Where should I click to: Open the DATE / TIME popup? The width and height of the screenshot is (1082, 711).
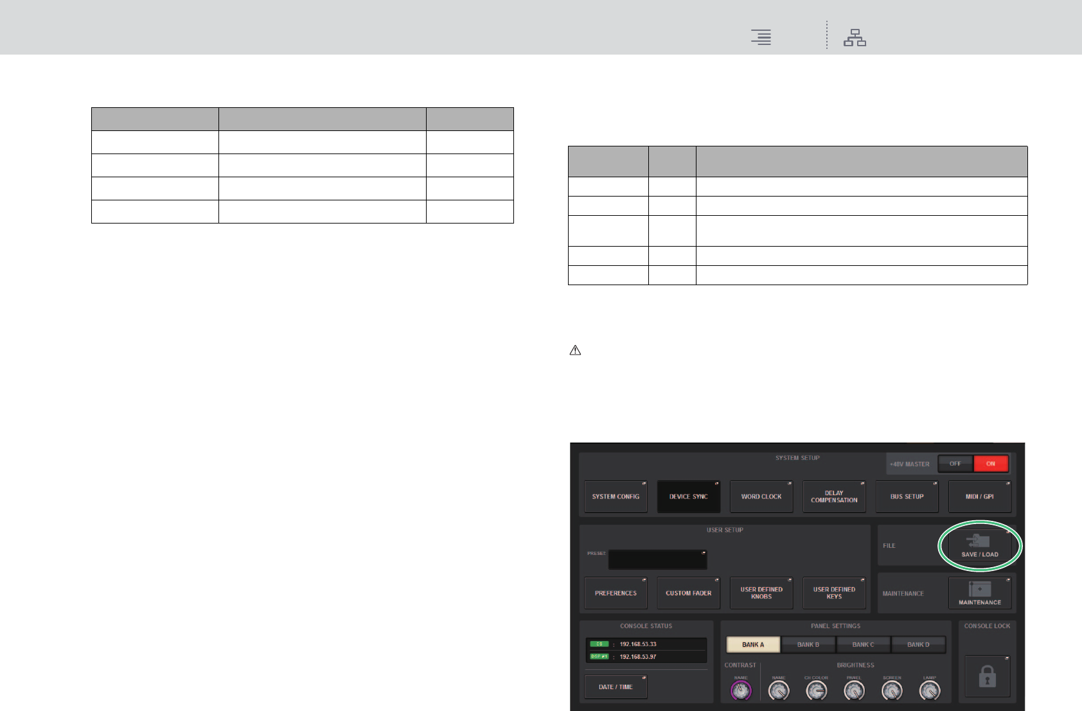tap(616, 687)
